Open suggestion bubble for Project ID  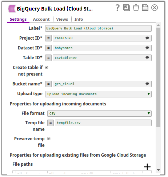point(147,38)
